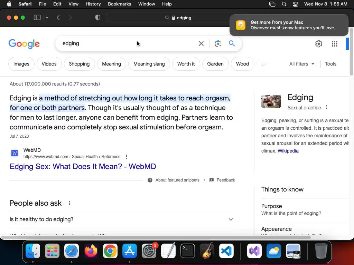Launch Visual Studio Code from the Dock
Viewport: 354px width, 265px height.
tap(226, 251)
